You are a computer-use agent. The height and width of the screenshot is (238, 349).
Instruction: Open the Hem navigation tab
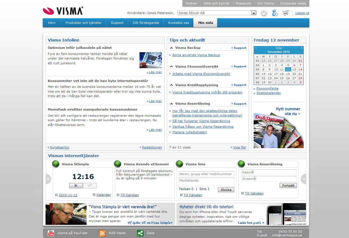click(x=52, y=23)
